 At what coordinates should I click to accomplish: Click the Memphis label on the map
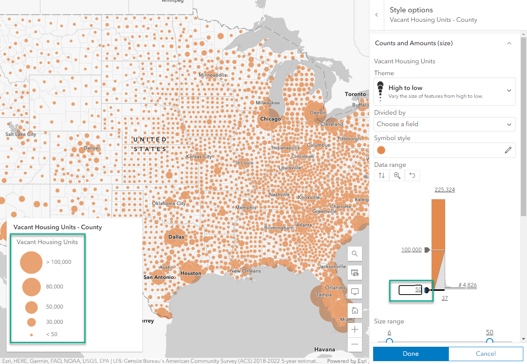click(x=246, y=207)
